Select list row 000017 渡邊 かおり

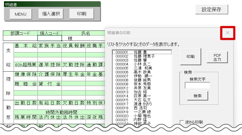pyautogui.click(x=142, y=104)
